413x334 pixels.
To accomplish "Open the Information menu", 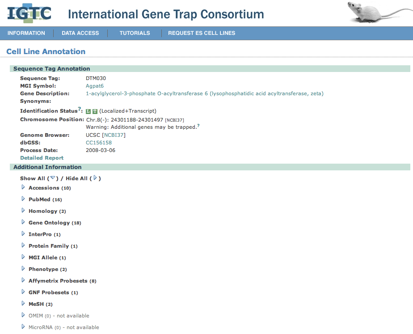I will click(x=26, y=33).
